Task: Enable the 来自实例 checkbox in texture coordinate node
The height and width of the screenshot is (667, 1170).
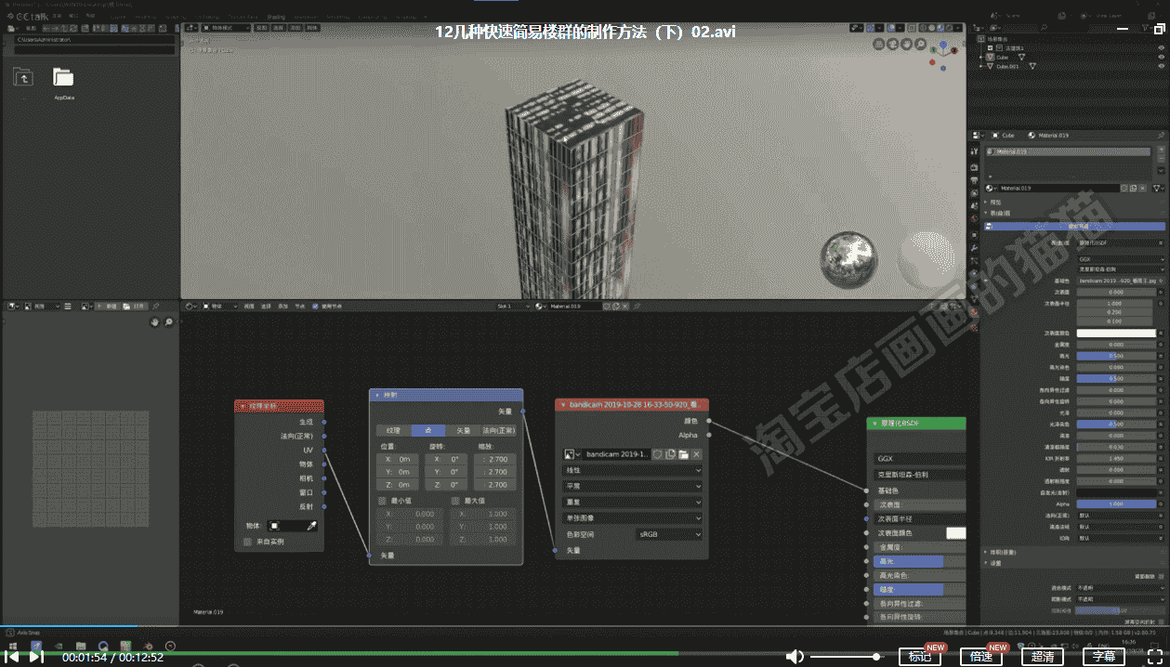Action: [x=247, y=542]
